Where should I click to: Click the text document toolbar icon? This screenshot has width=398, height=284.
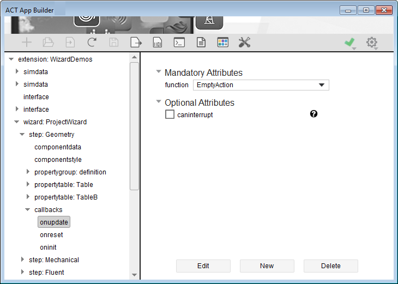tap(201, 43)
